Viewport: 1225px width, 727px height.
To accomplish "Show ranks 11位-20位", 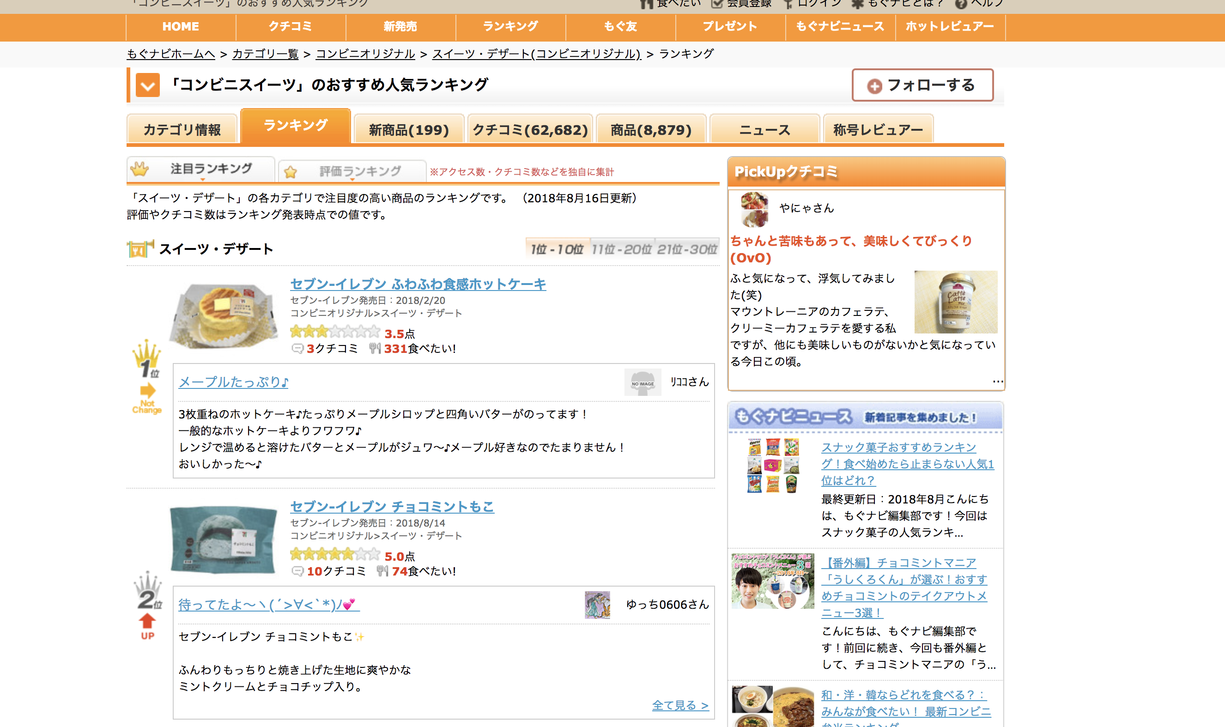I will (621, 249).
